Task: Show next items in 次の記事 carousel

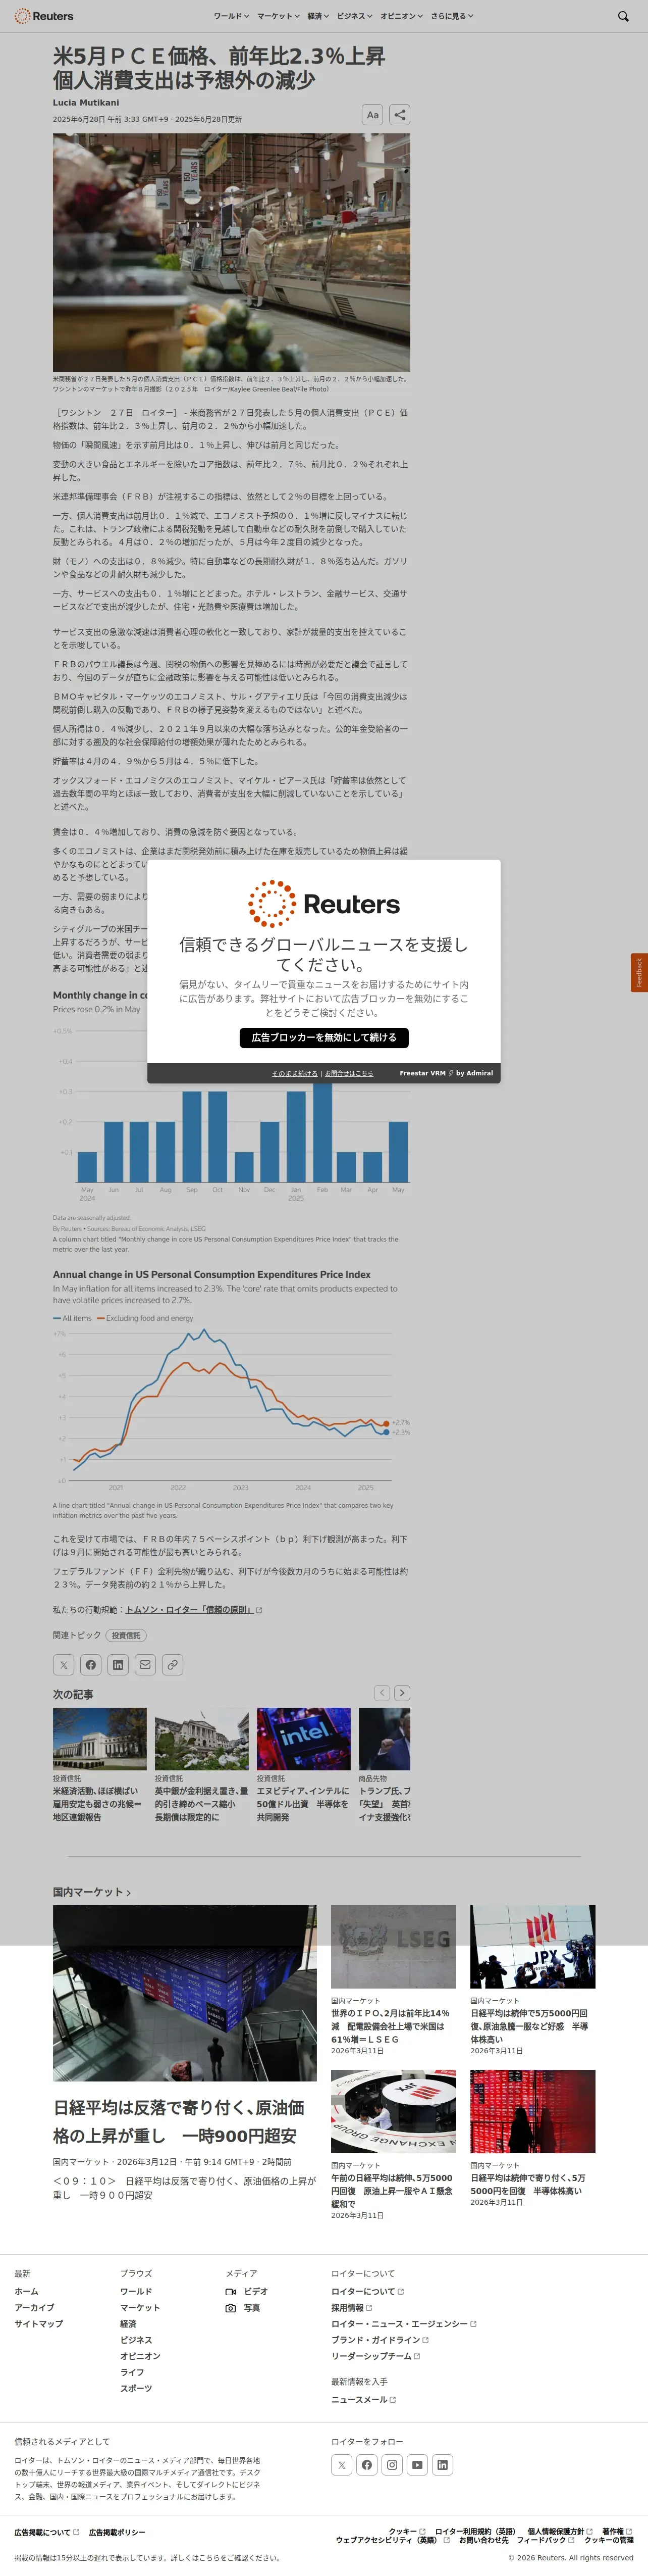Action: click(x=402, y=1693)
